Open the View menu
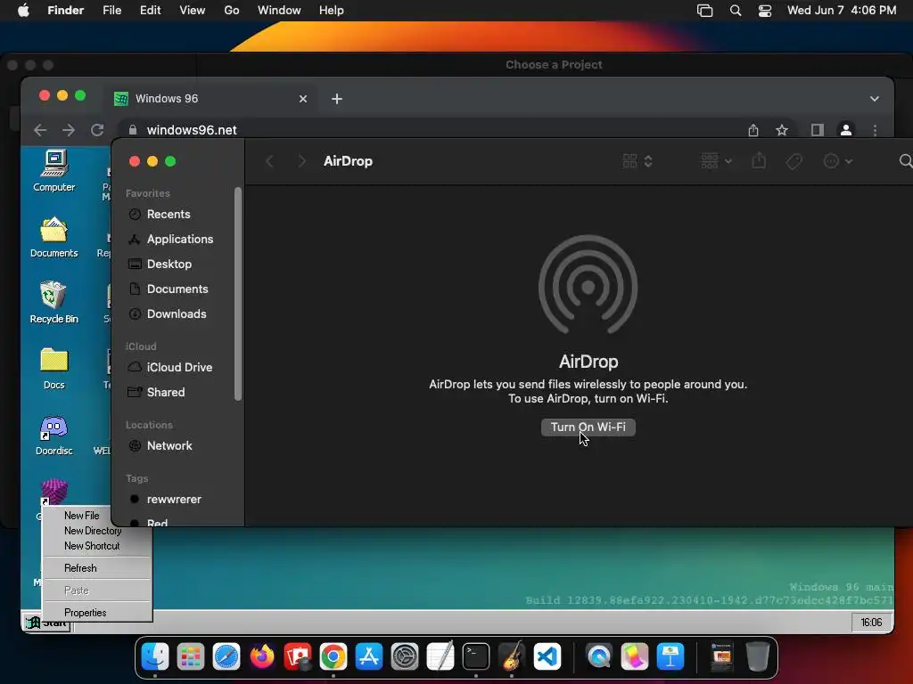The width and height of the screenshot is (913, 684). (193, 11)
